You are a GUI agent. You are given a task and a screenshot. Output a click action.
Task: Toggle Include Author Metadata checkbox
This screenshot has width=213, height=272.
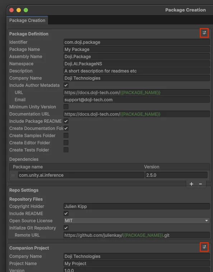[66, 85]
